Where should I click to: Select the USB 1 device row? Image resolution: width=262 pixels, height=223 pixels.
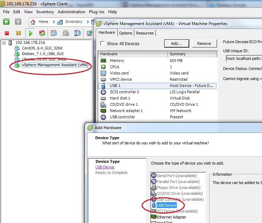click(157, 86)
